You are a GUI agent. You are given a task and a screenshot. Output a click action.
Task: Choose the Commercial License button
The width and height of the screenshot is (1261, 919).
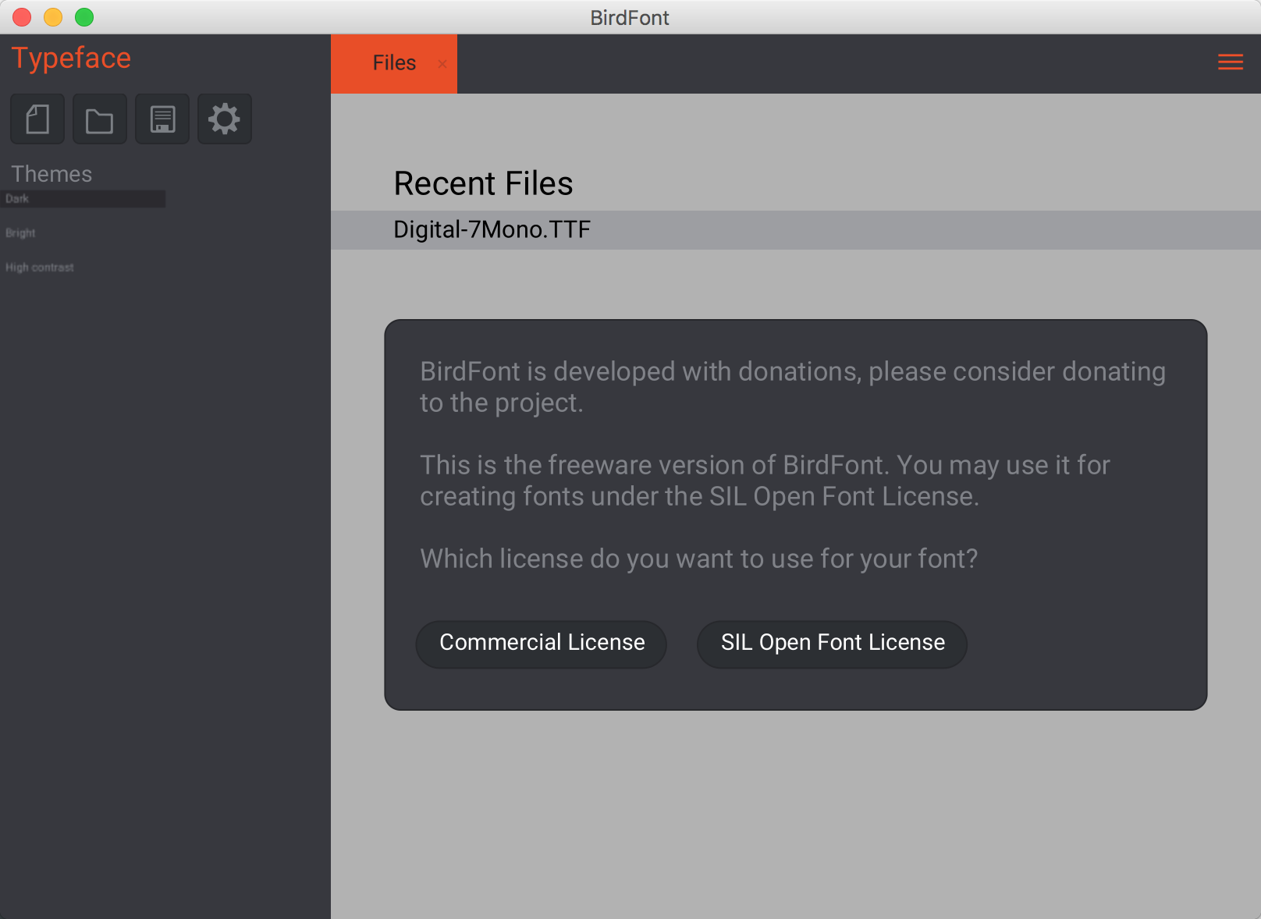pyautogui.click(x=542, y=644)
